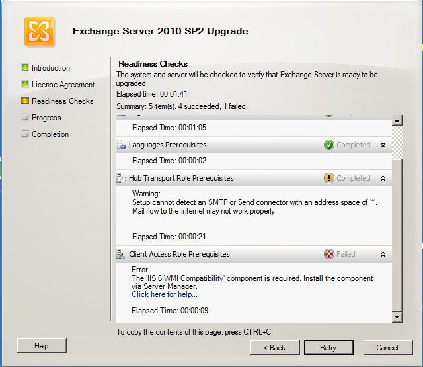Click the Languages Prerequisites section icon
This screenshot has width=423, height=367.
coord(122,145)
